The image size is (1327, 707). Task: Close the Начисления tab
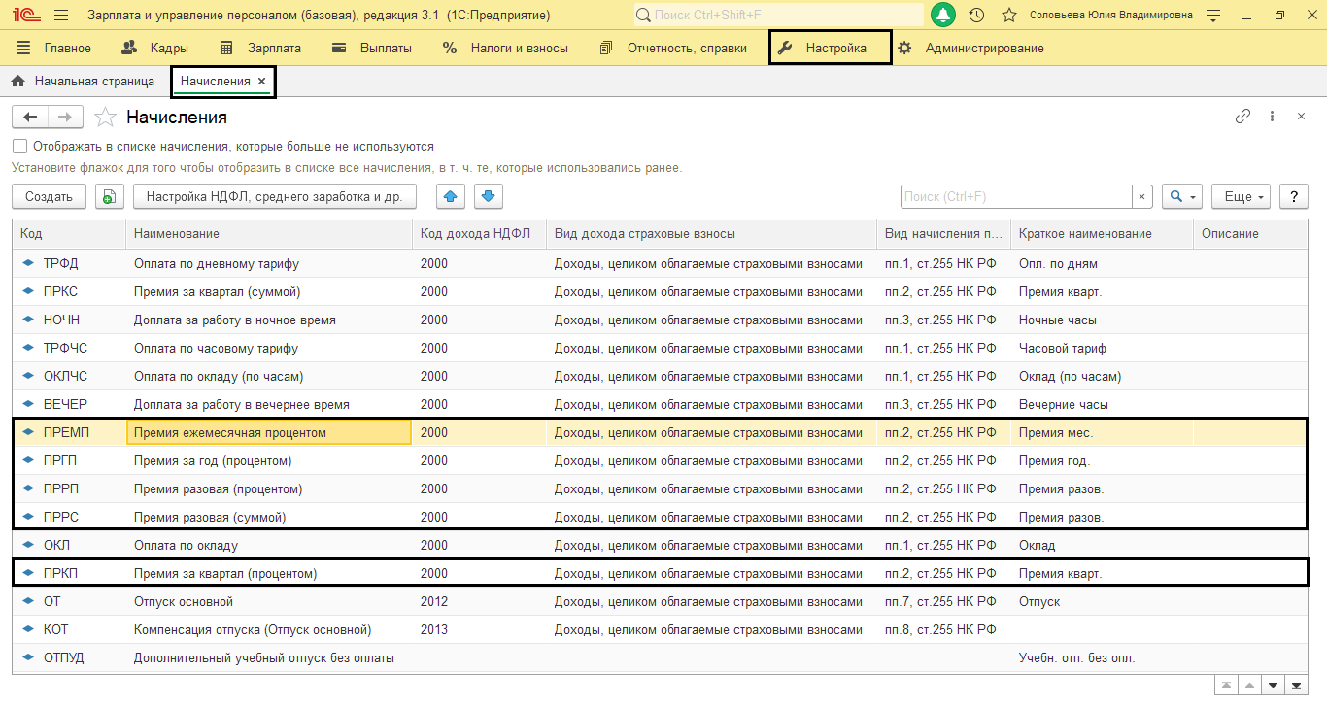click(261, 82)
